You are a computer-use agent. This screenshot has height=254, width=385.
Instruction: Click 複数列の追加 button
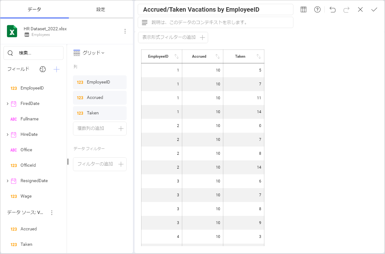click(x=100, y=129)
